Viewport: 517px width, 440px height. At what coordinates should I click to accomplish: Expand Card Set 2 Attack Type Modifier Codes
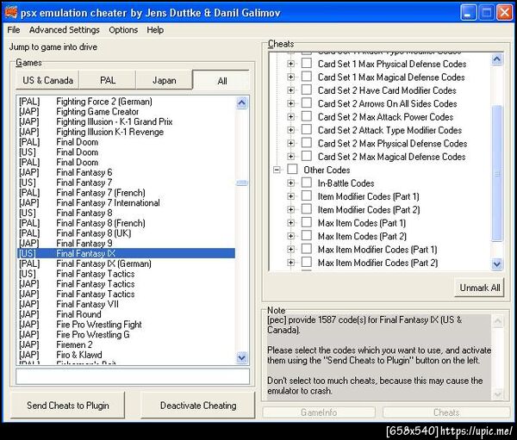click(x=291, y=130)
